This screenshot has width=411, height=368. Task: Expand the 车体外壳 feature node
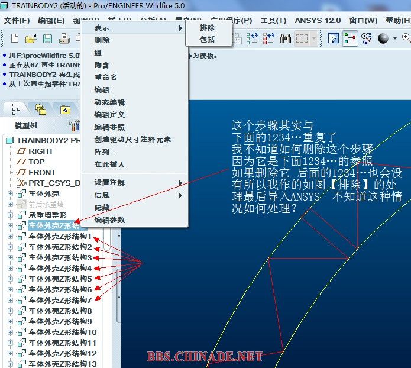(x=10, y=194)
